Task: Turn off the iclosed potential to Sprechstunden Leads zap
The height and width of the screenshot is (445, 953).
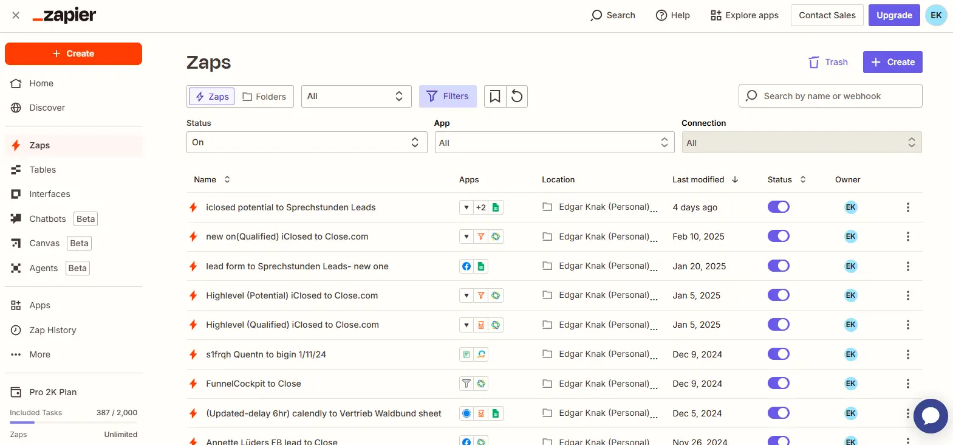Action: pos(778,207)
